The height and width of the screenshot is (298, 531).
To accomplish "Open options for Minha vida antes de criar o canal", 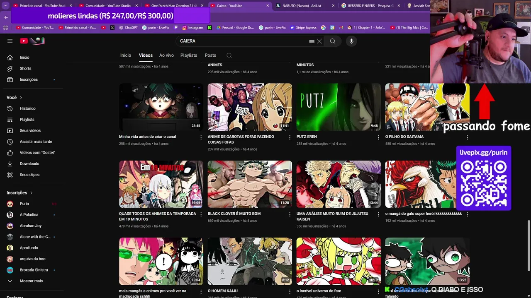I will coord(201,137).
